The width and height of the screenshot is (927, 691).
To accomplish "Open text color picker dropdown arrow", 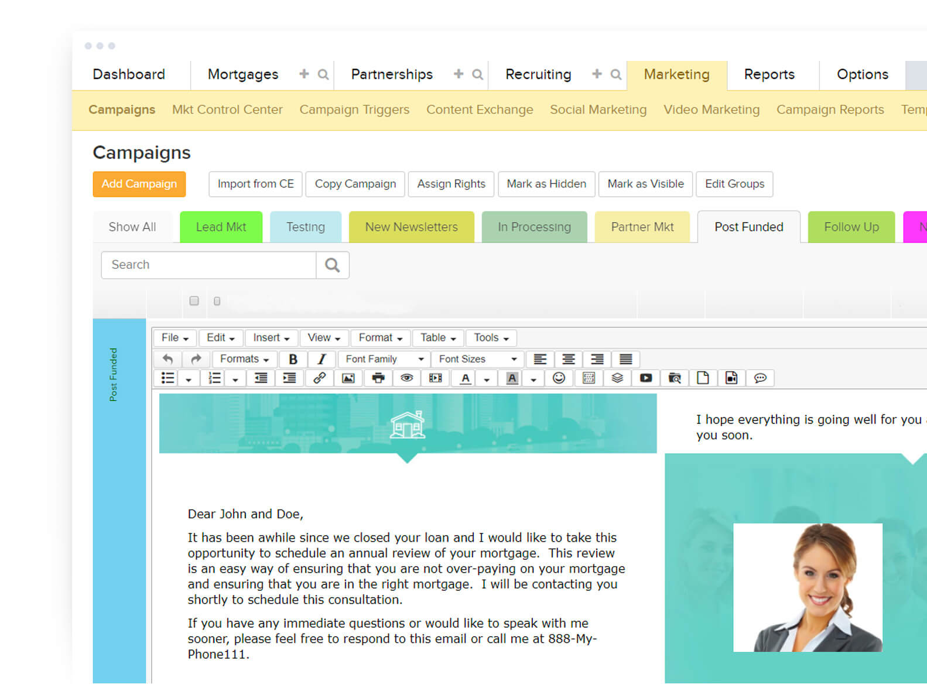I will click(x=487, y=379).
